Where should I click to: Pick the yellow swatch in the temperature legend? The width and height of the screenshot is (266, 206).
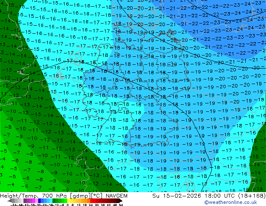(x=68, y=201)
